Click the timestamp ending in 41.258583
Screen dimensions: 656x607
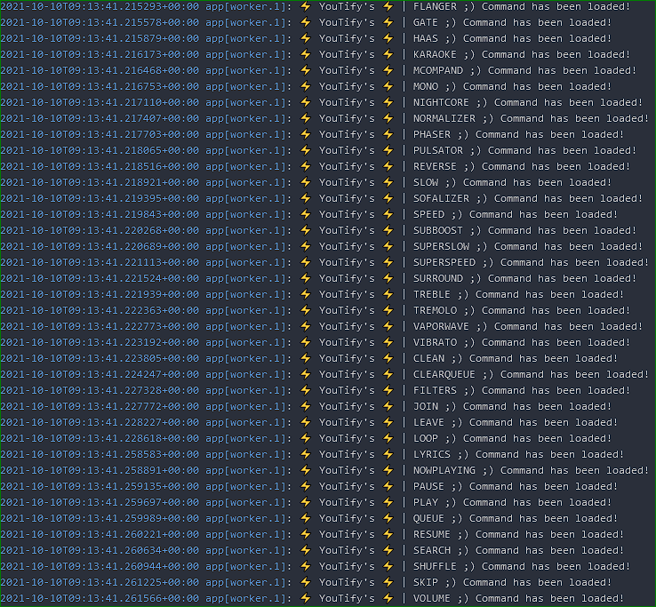[100, 454]
